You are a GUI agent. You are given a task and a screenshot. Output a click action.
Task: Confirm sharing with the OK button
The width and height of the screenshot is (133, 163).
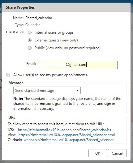point(98,153)
